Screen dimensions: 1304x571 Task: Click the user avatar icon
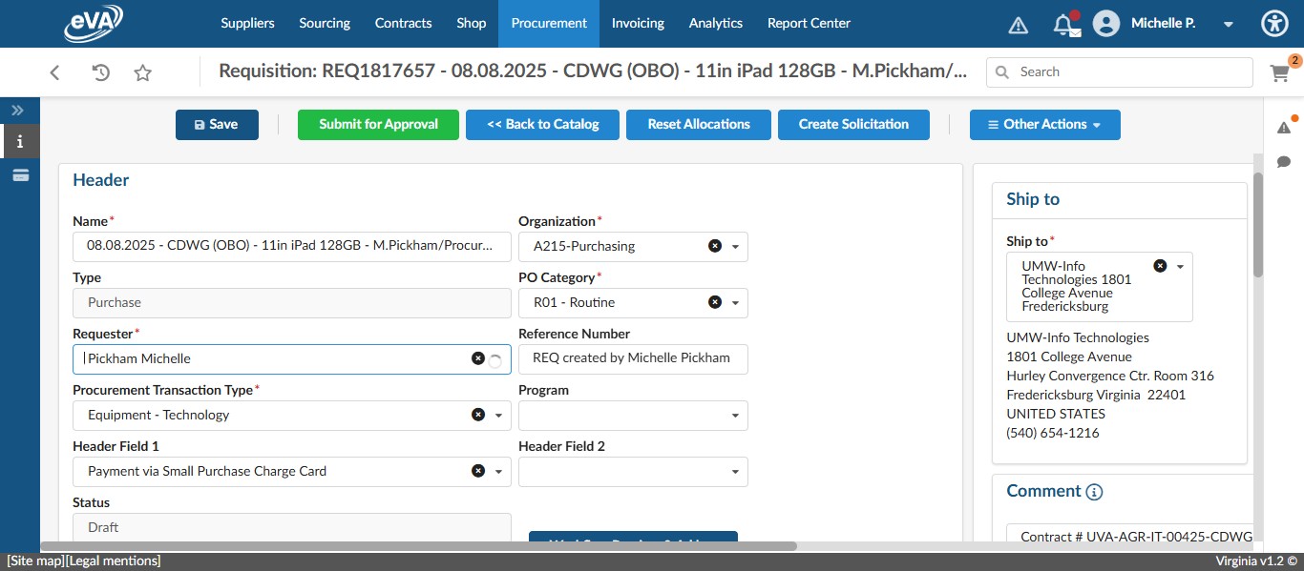coord(1105,23)
